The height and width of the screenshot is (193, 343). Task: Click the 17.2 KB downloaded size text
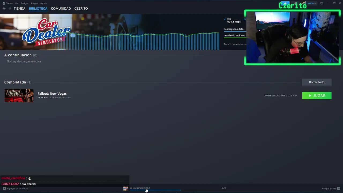(x=54, y=98)
